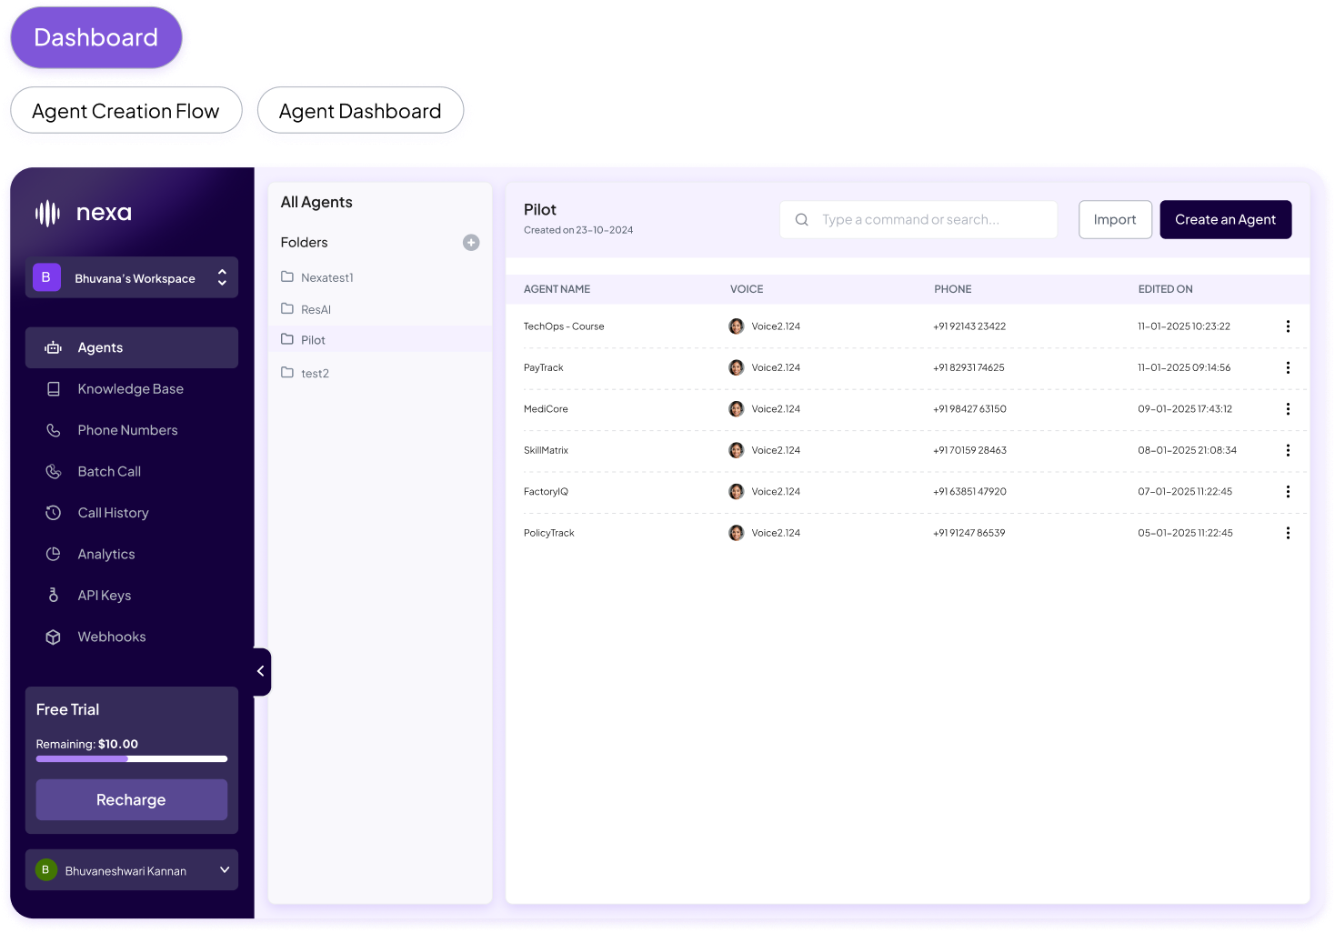Click the purple B workspace avatar
Viewport: 1335px width, 933px height.
[x=46, y=277]
